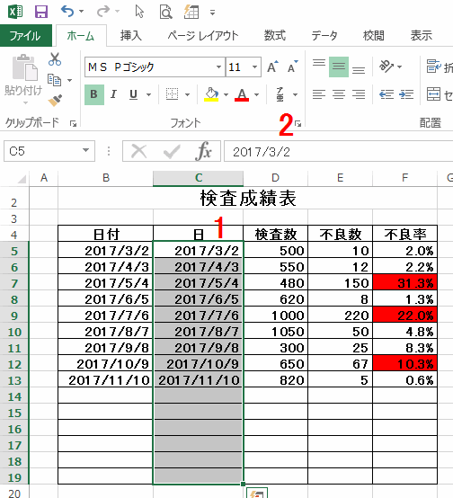Cut selection with the scissors icon
Image resolution: width=453 pixels, height=498 pixels.
coord(55,59)
